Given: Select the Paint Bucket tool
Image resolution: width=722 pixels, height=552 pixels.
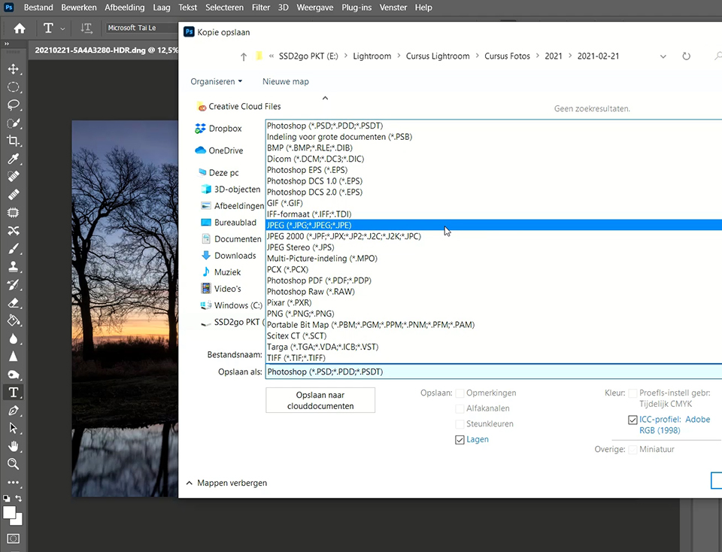Looking at the screenshot, I should click(14, 320).
